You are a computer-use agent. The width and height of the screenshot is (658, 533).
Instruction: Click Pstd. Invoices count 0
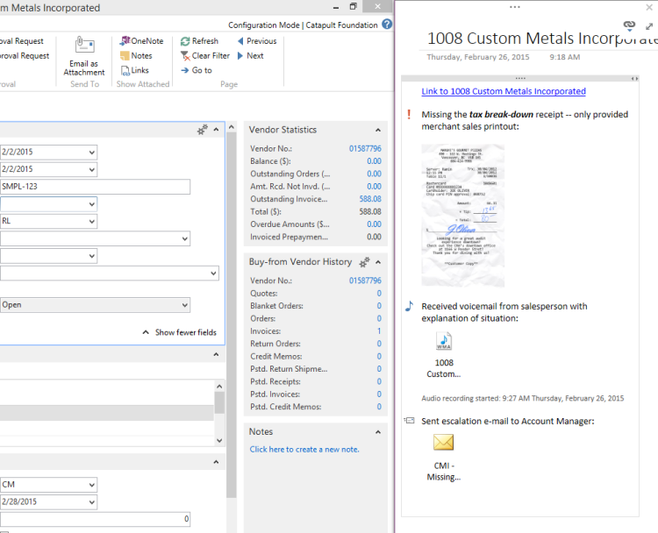coord(379,394)
